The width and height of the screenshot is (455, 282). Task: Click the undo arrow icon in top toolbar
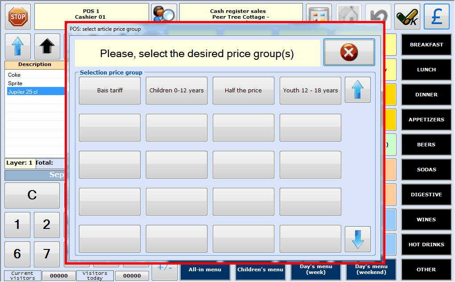(378, 17)
